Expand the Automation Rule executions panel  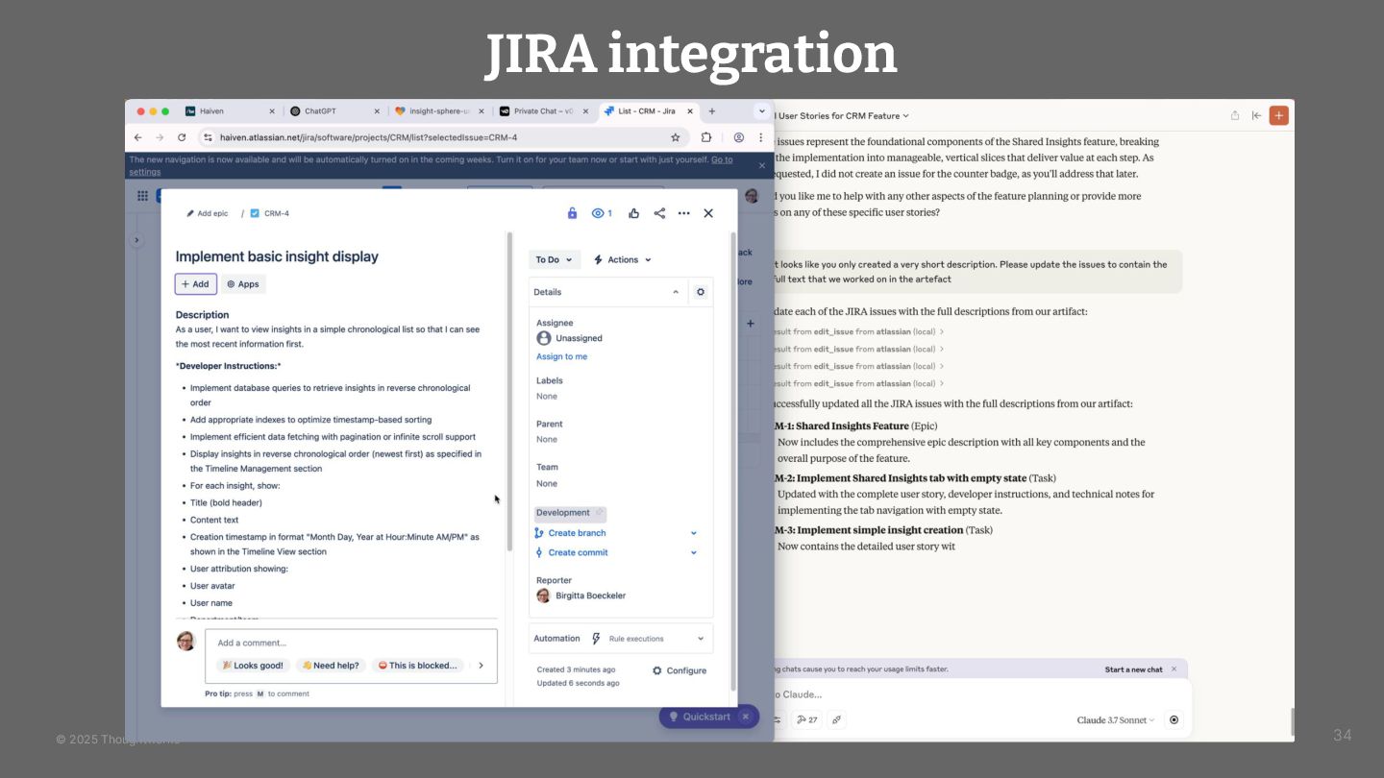(x=621, y=639)
